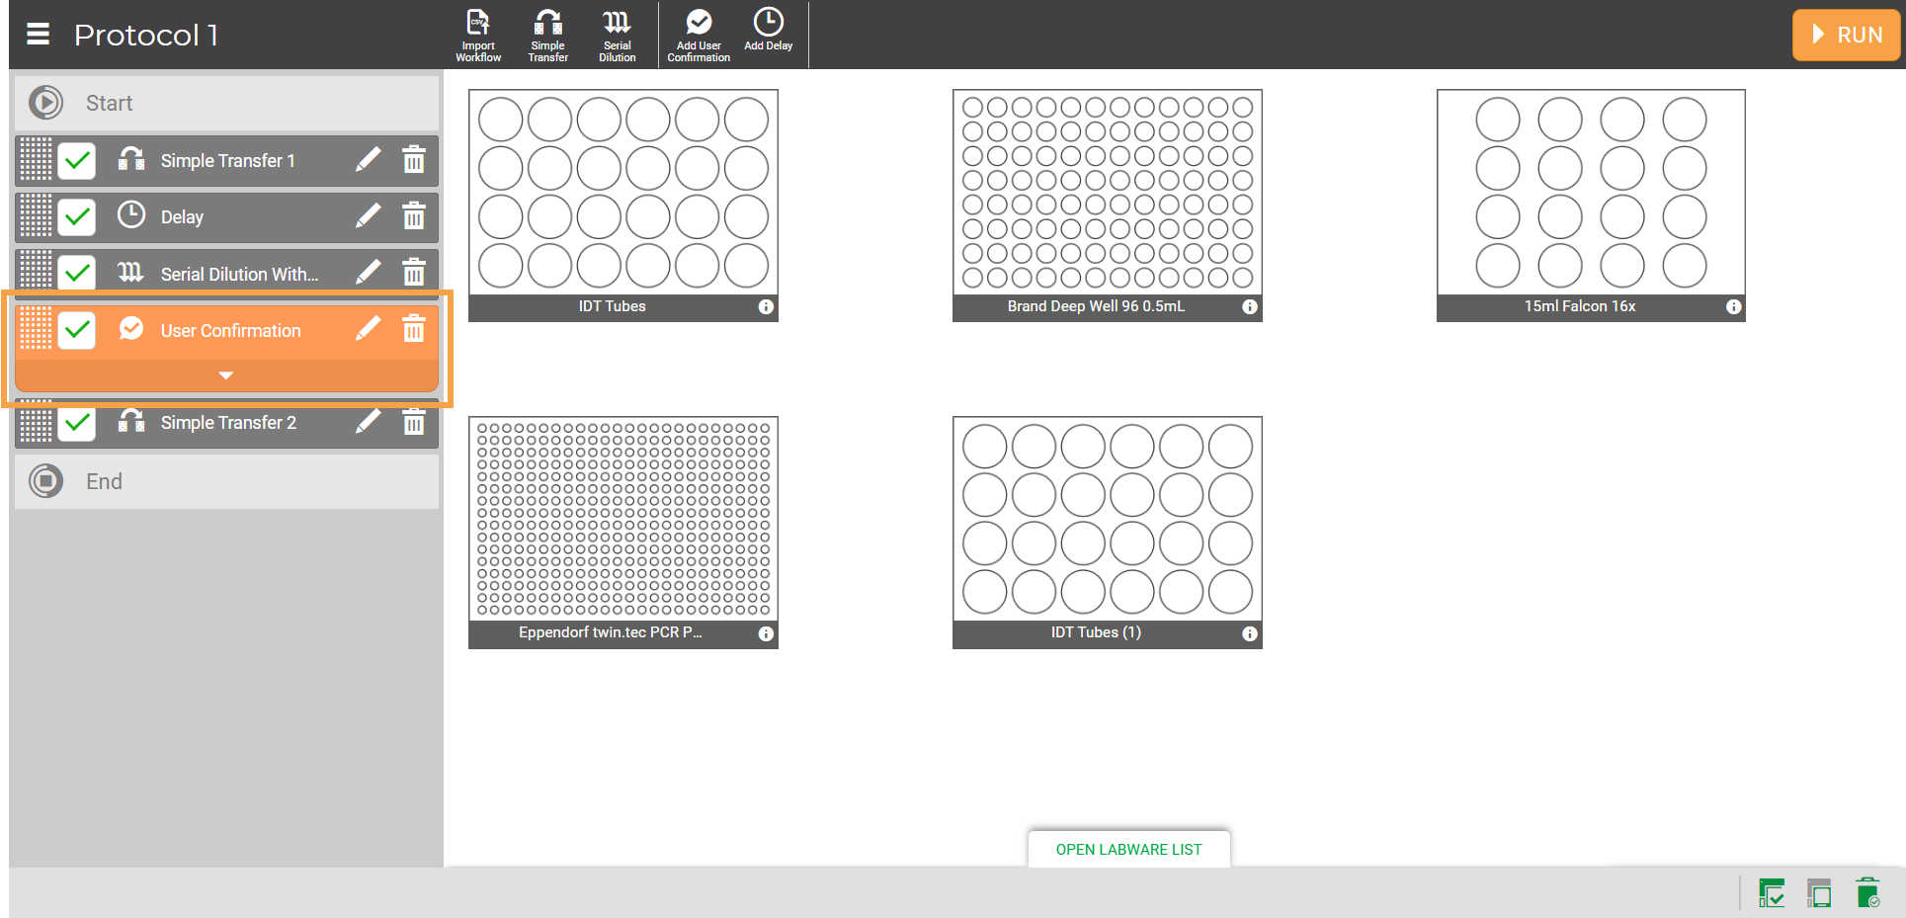Show info for 15ml Falcon 16x labware

1733,307
